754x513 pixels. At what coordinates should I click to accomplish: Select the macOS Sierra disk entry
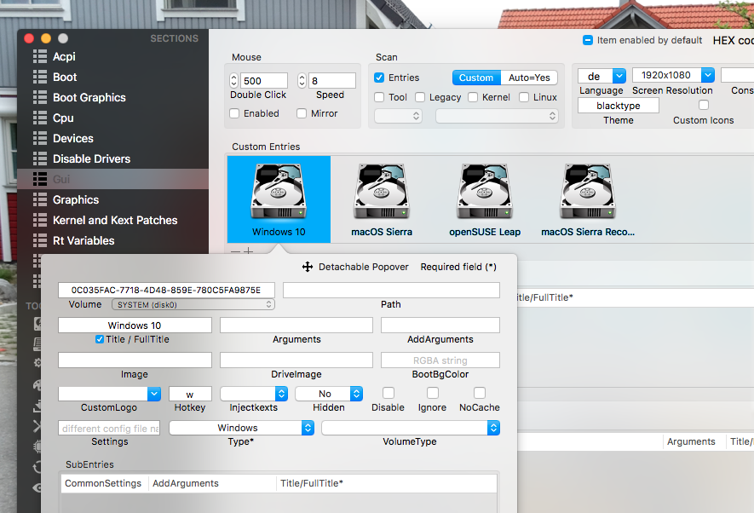point(382,199)
